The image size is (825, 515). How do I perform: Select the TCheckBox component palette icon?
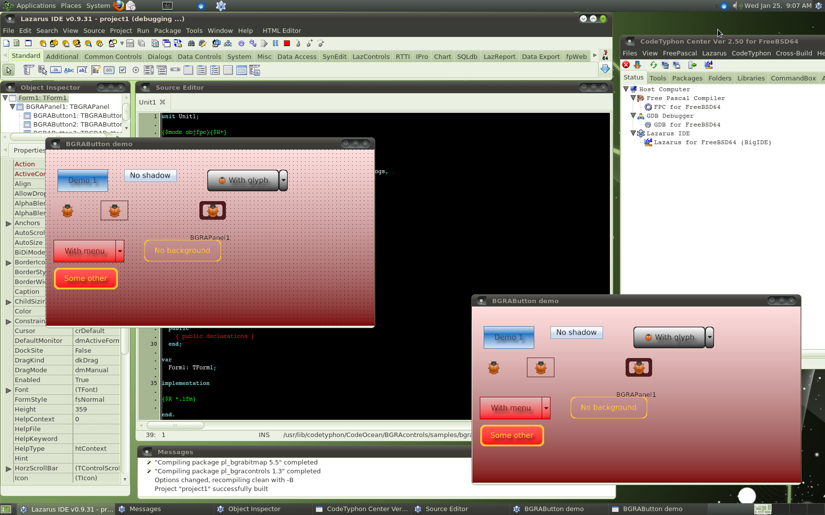coord(122,70)
